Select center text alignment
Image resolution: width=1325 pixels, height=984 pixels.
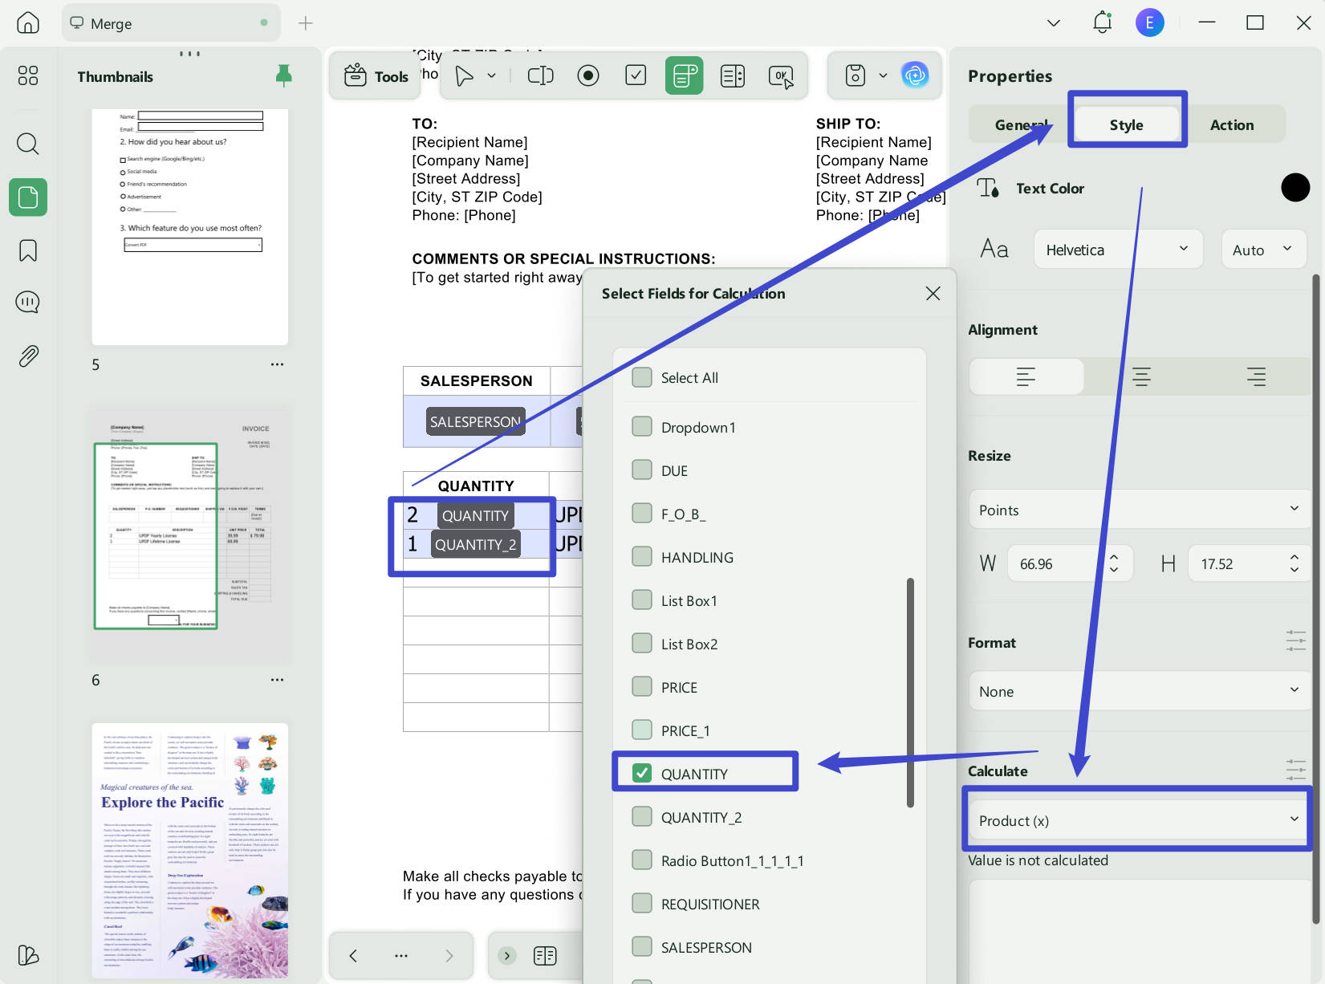pos(1140,376)
